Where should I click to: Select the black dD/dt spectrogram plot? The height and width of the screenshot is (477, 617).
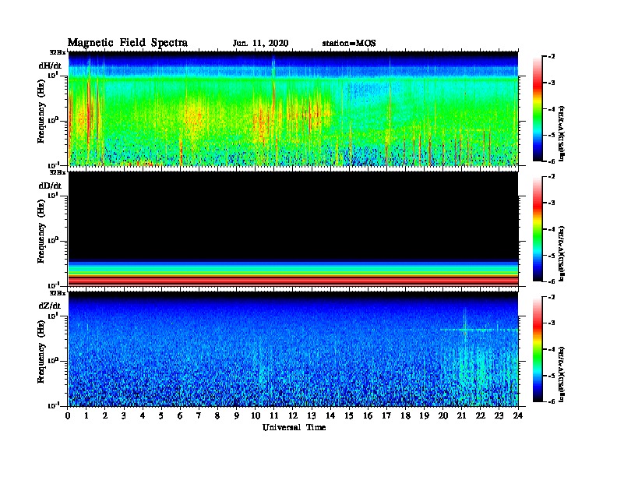point(293,228)
